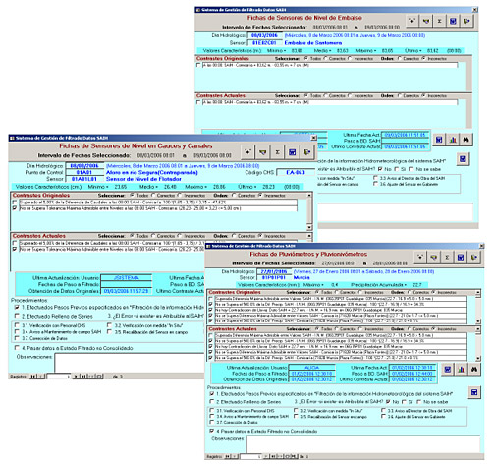Toggle '4. Pasar datos a Estado Filtrado' in Pluviómetros window
The height and width of the screenshot is (465, 491).
(212, 431)
